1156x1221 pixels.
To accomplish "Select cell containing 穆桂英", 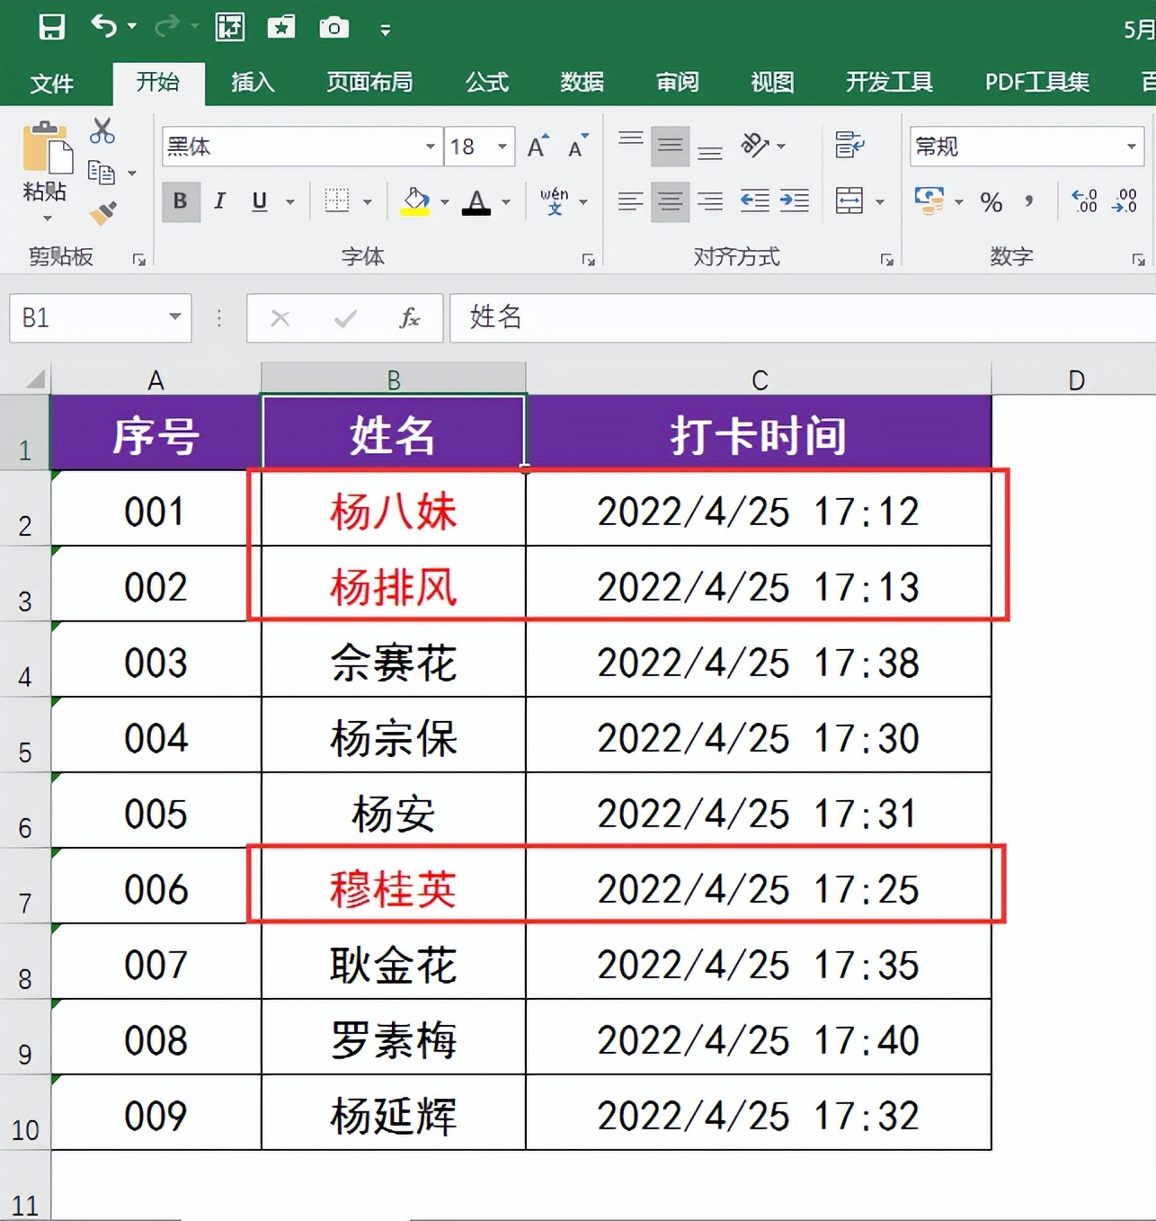I will [394, 886].
